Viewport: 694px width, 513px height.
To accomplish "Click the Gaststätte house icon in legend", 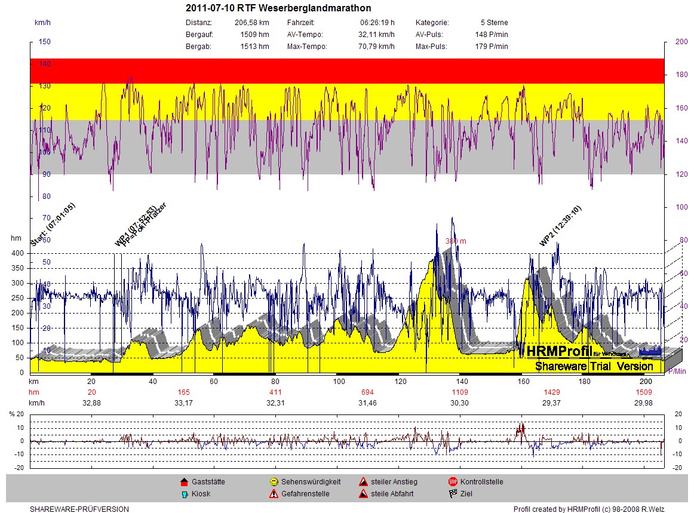I will [184, 482].
